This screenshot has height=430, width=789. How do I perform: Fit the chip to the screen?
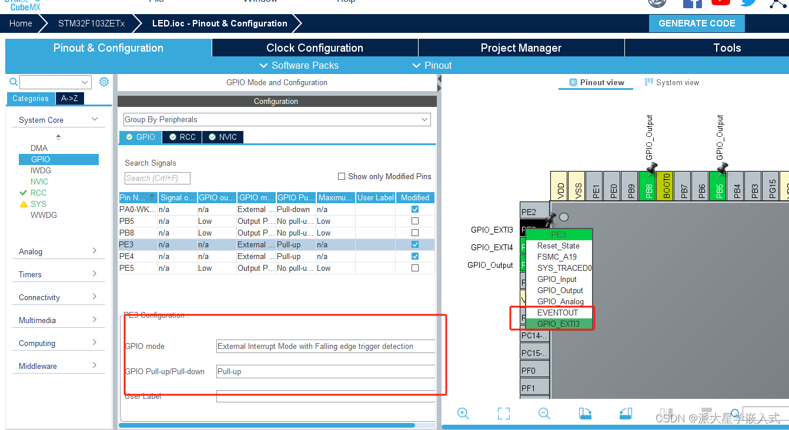tap(504, 414)
